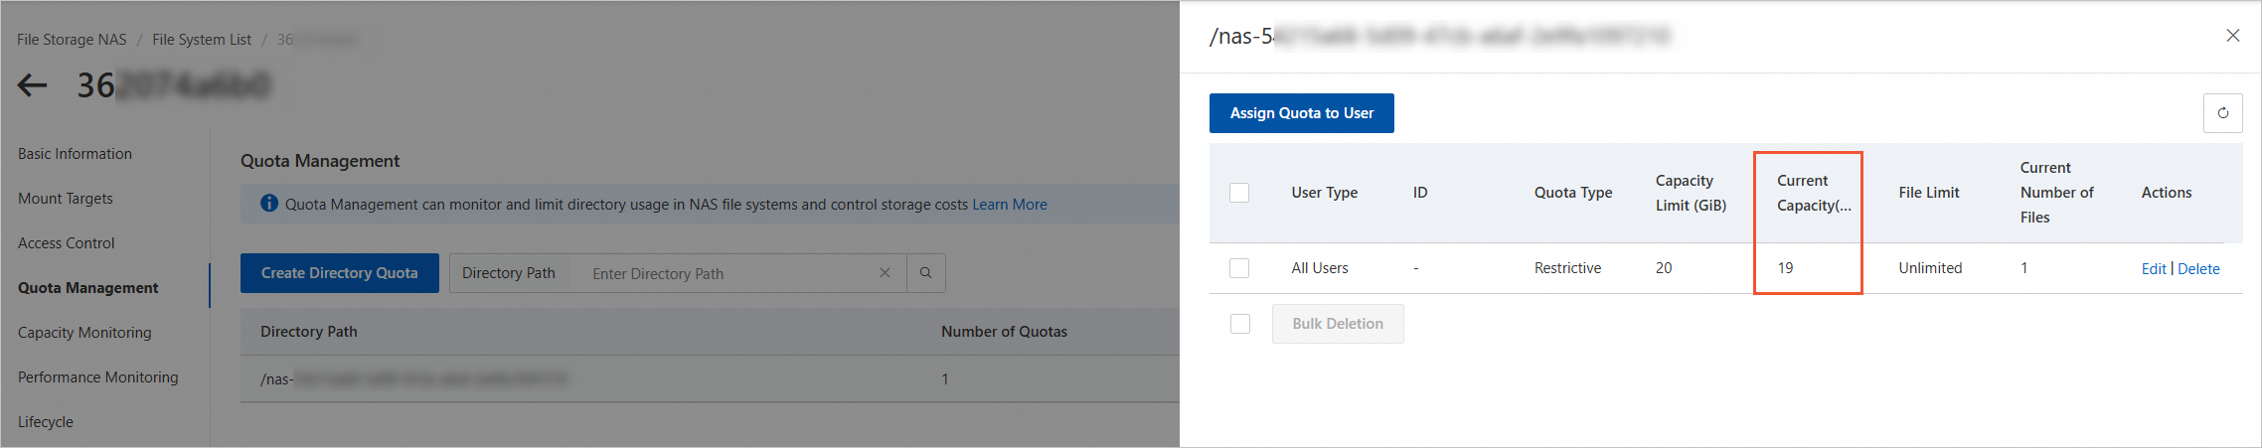This screenshot has width=2262, height=448.
Task: Select the All Users row checkbox
Action: pyautogui.click(x=1239, y=268)
